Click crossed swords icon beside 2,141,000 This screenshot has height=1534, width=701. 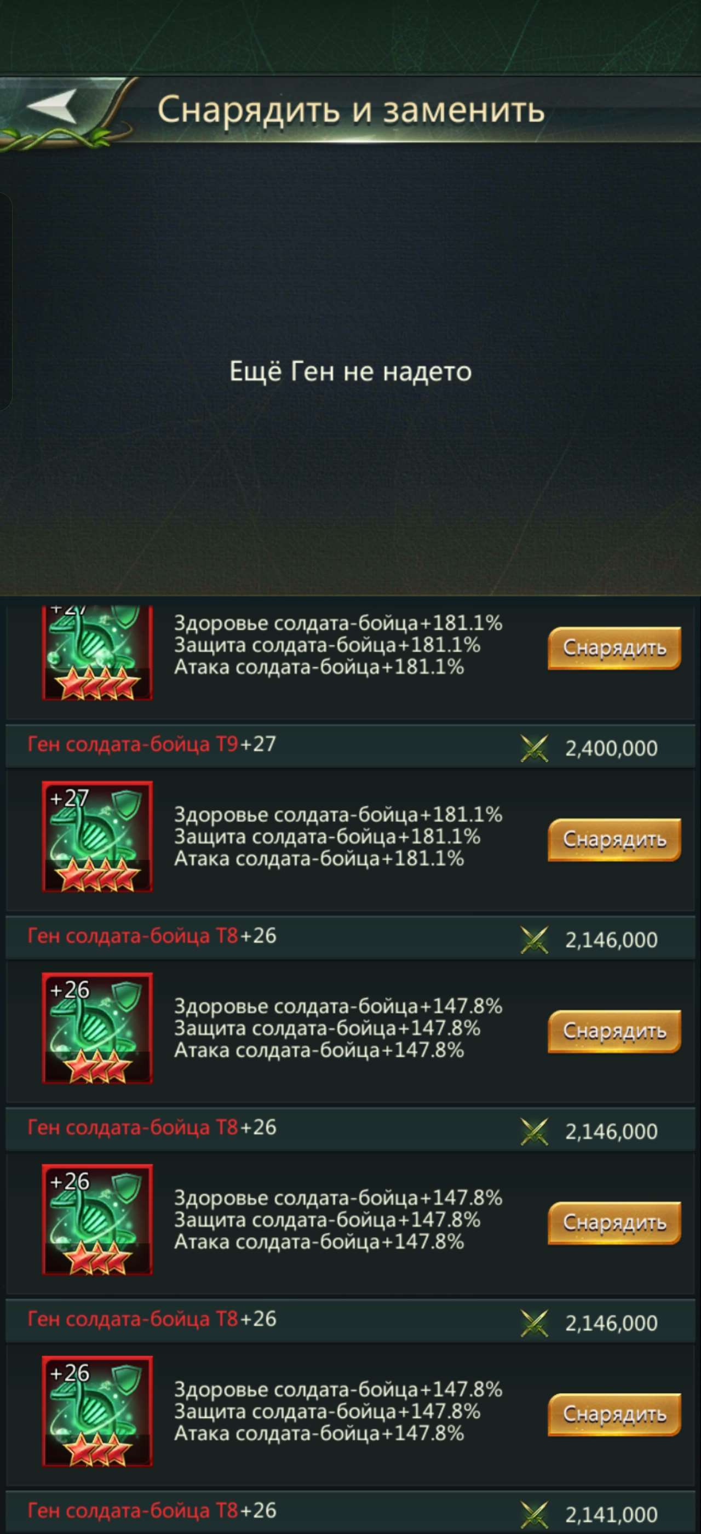tap(534, 1514)
